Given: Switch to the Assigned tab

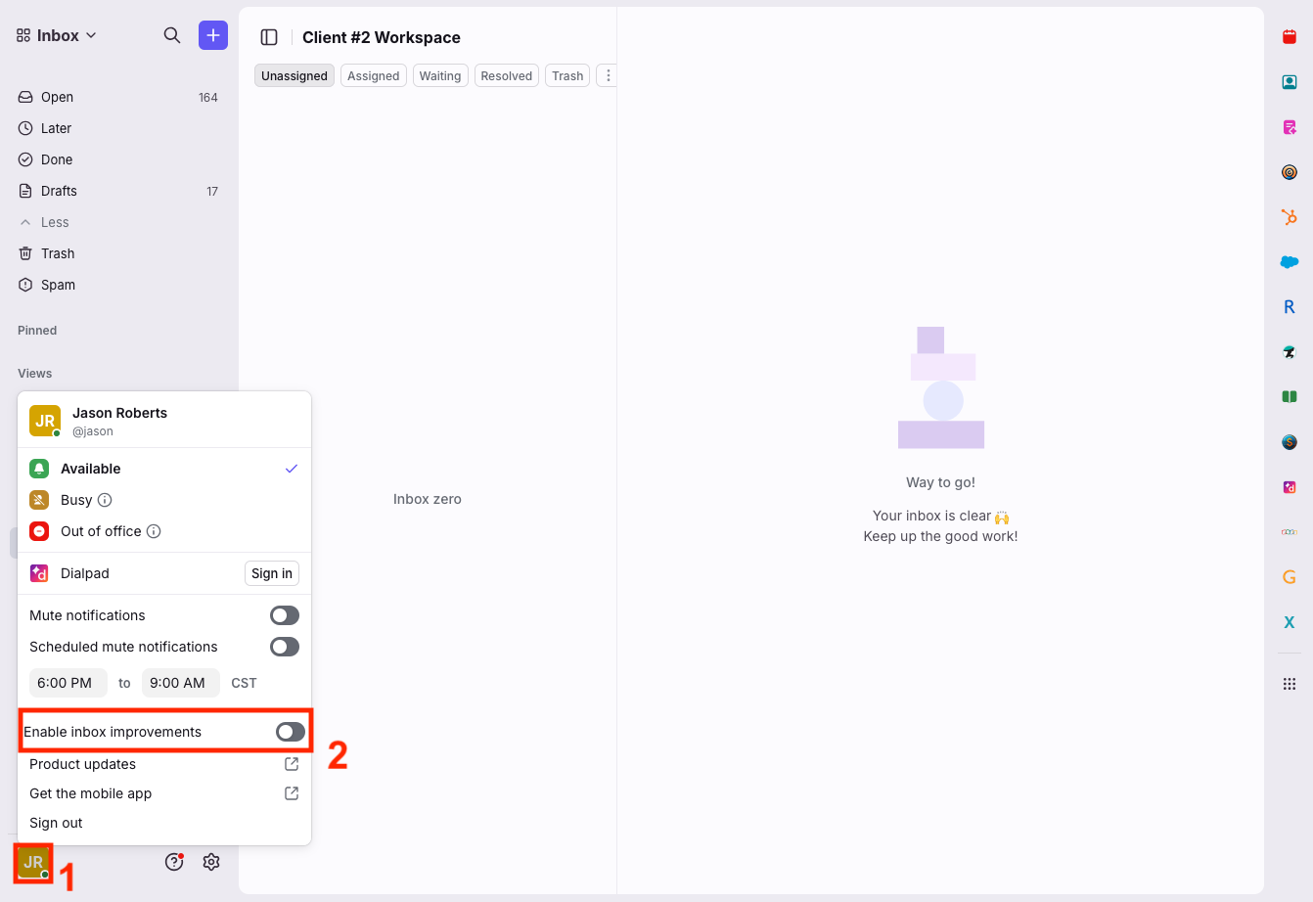Looking at the screenshot, I should [x=373, y=75].
